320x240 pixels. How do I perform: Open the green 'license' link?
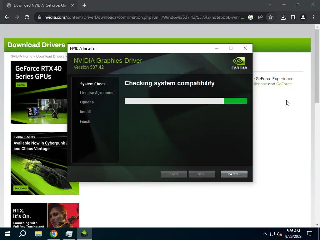click(260, 84)
